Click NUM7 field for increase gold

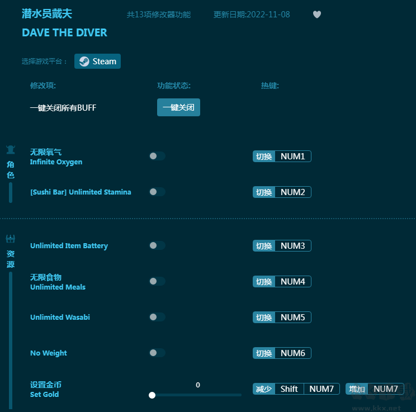386,389
